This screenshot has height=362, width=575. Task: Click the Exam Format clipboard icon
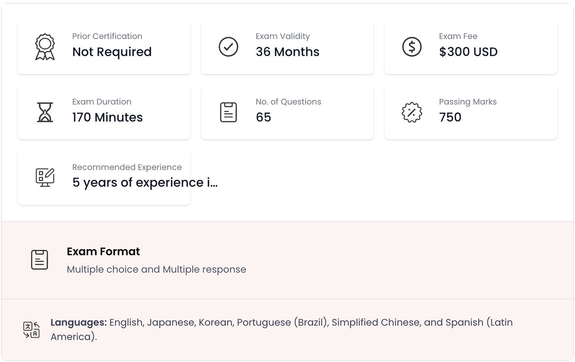pyautogui.click(x=39, y=260)
